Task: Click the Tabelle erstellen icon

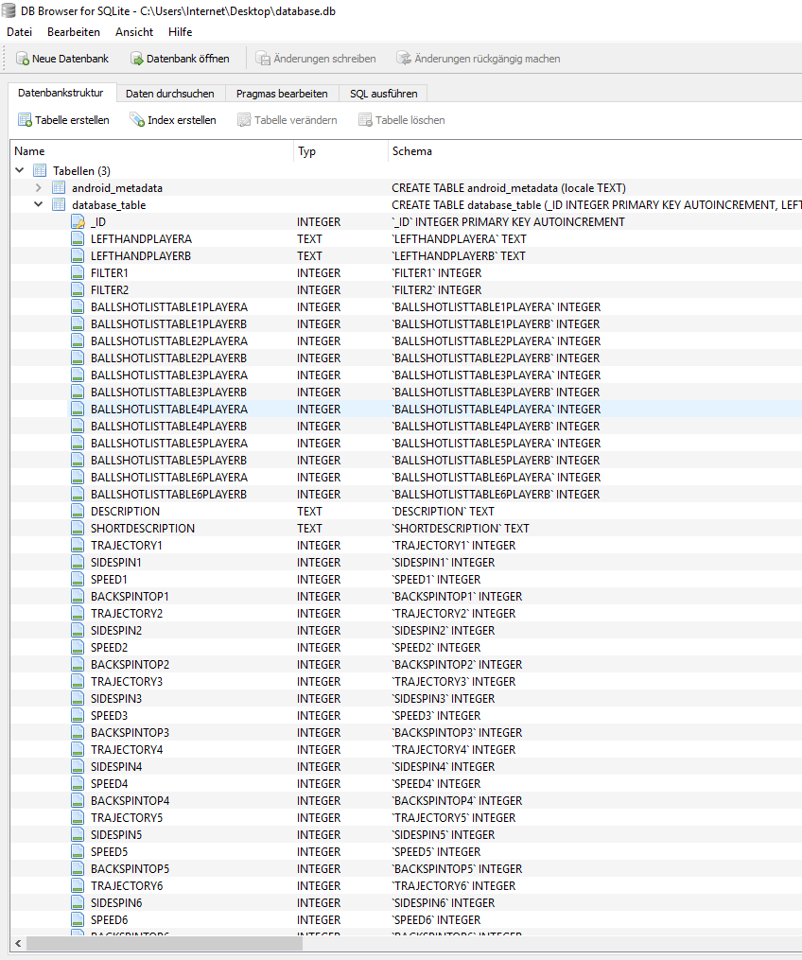Action: pyautogui.click(x=26, y=120)
